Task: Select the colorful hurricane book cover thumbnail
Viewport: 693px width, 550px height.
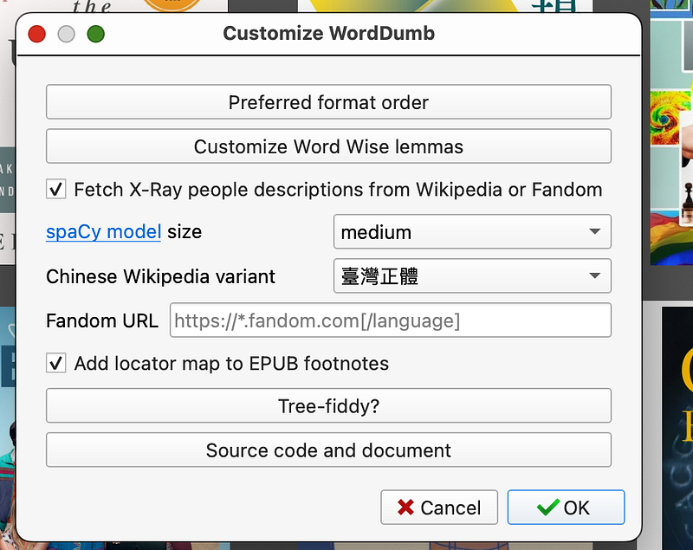Action: click(670, 118)
